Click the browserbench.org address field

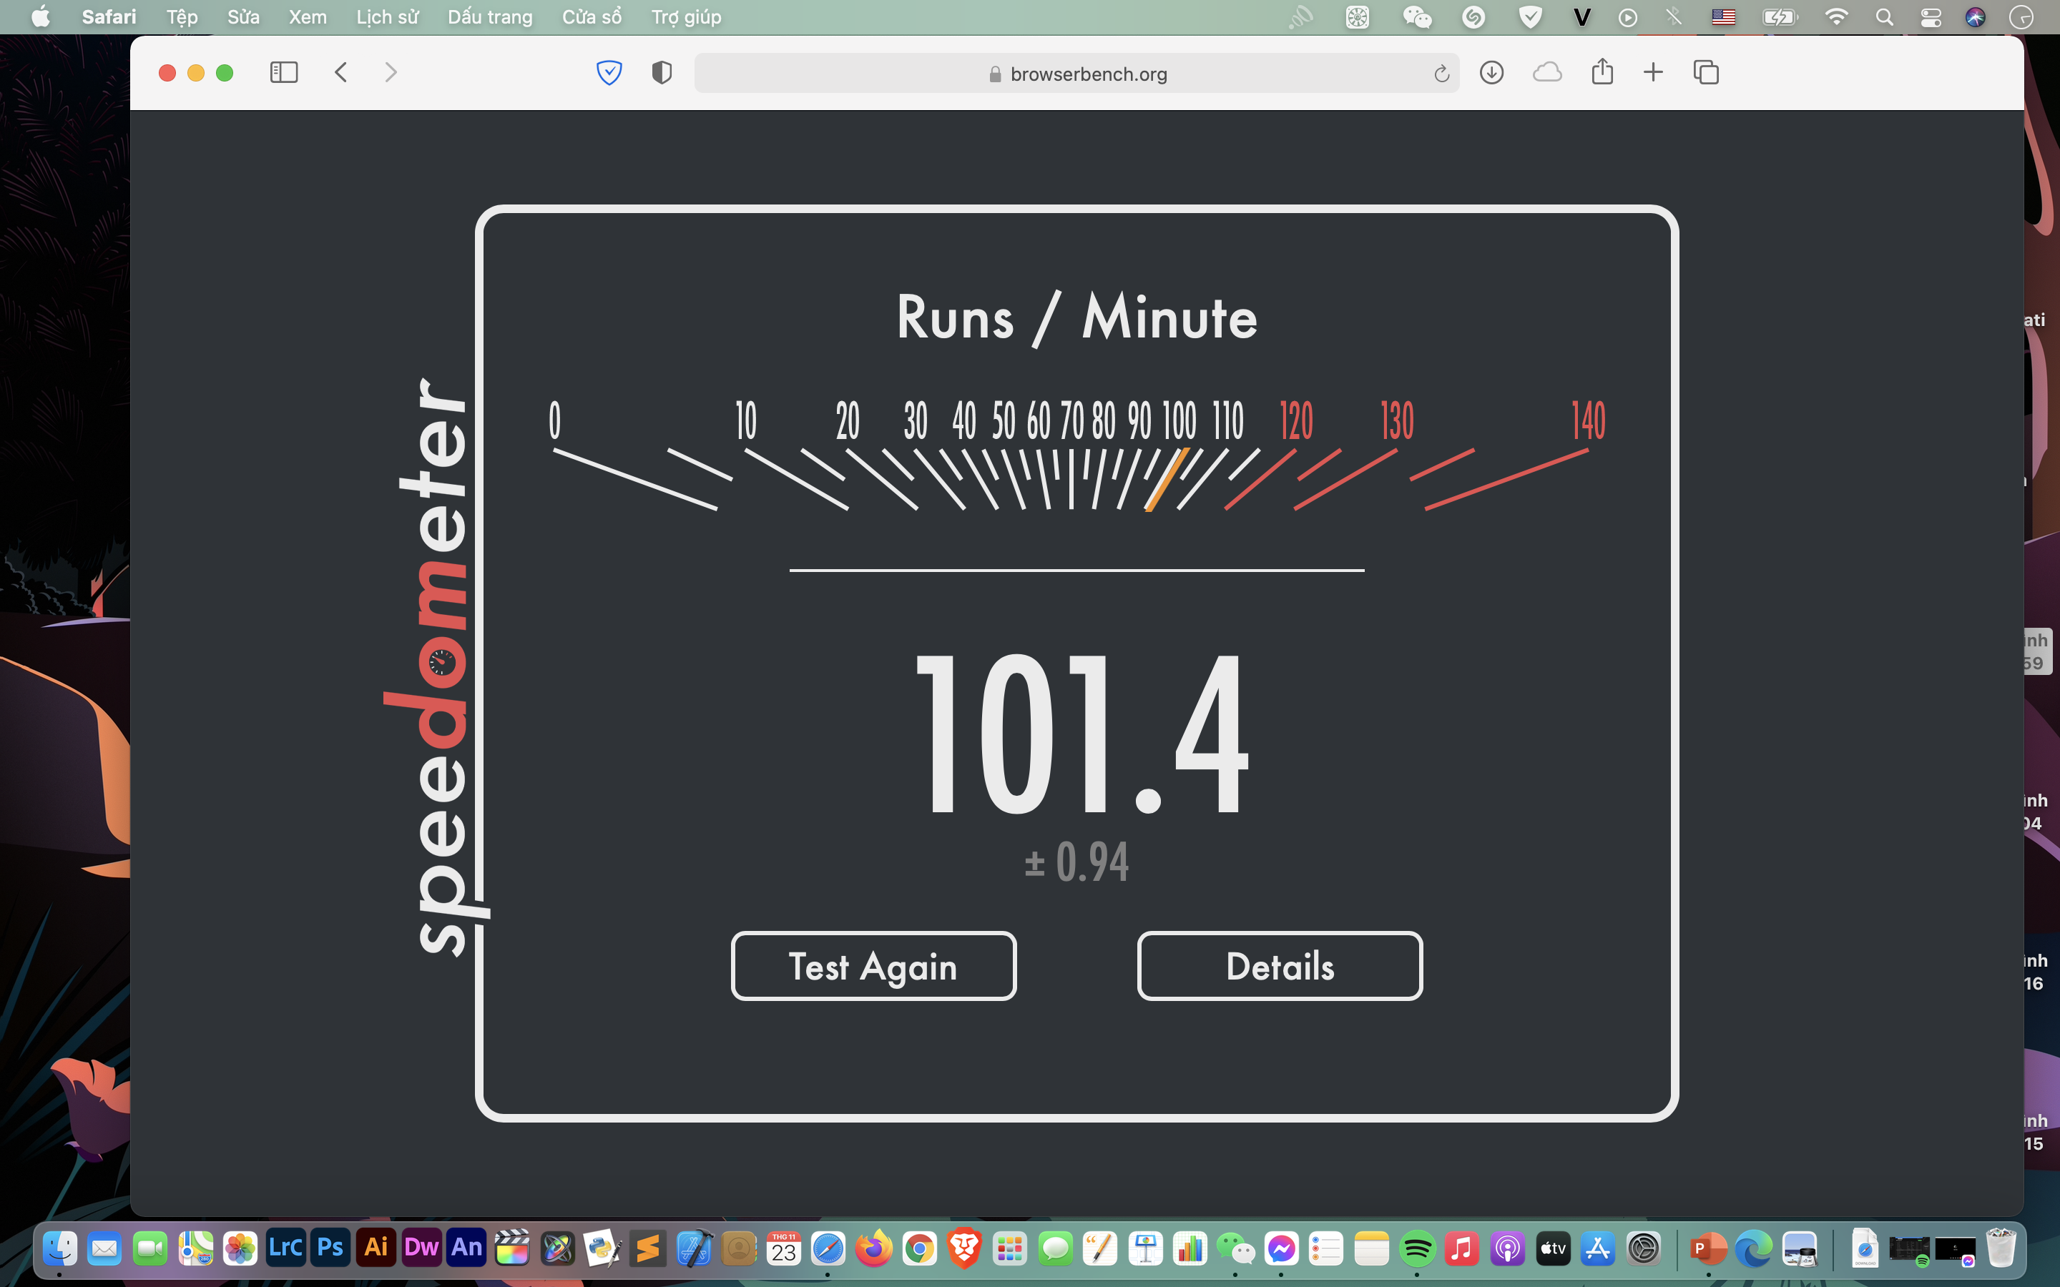click(x=1076, y=74)
